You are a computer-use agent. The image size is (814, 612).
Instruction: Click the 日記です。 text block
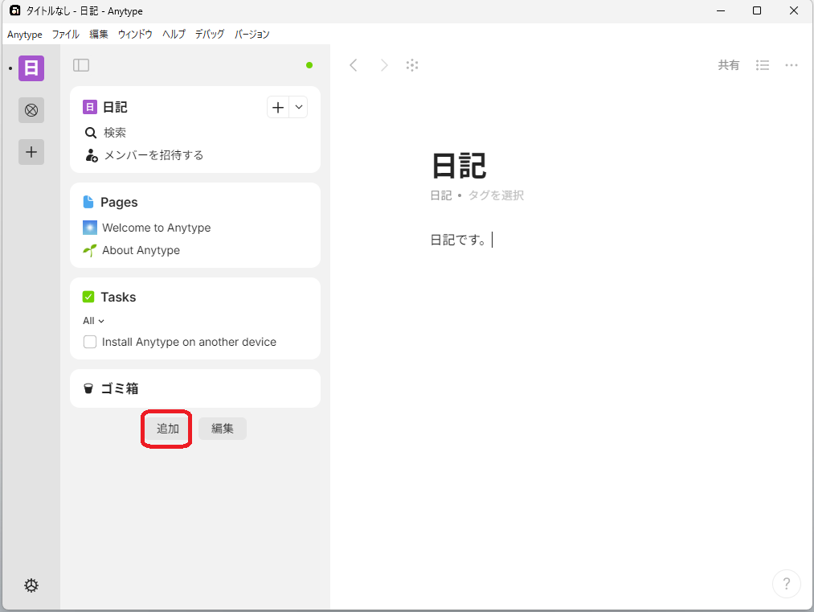(x=459, y=240)
